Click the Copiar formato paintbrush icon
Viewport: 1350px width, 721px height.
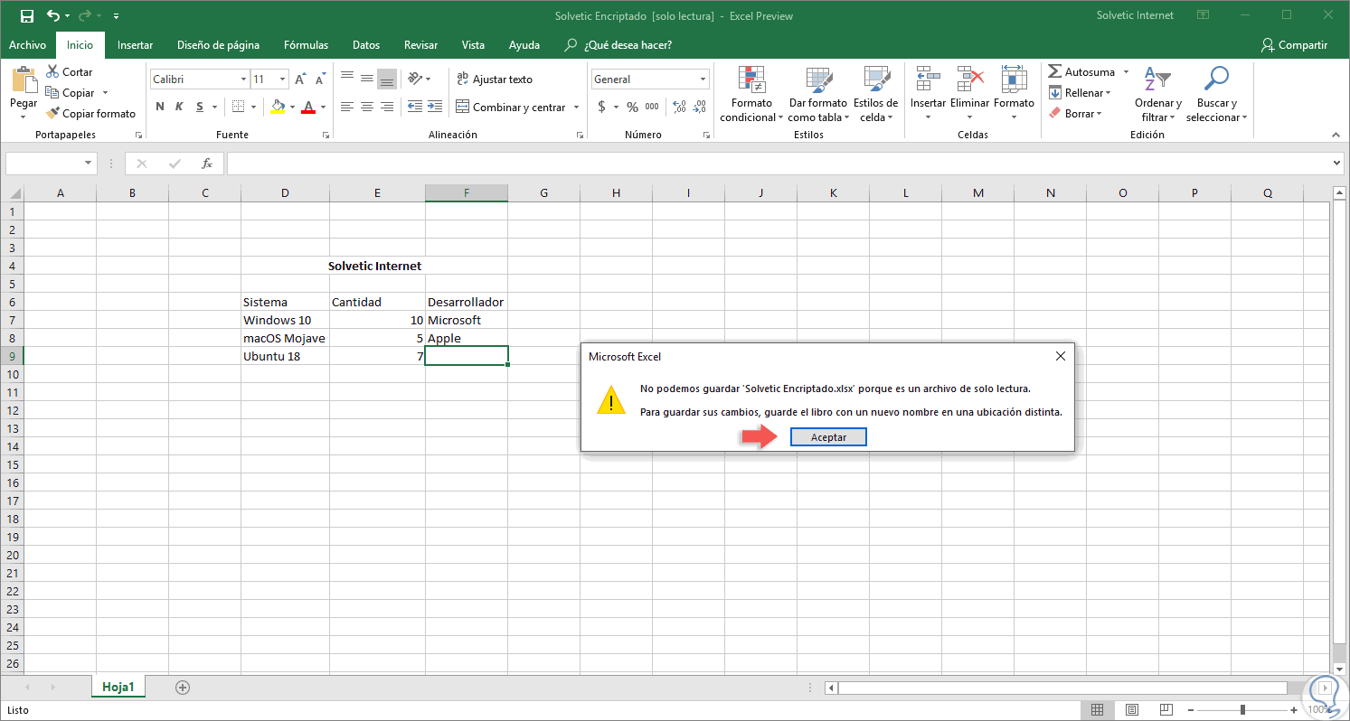tap(52, 114)
